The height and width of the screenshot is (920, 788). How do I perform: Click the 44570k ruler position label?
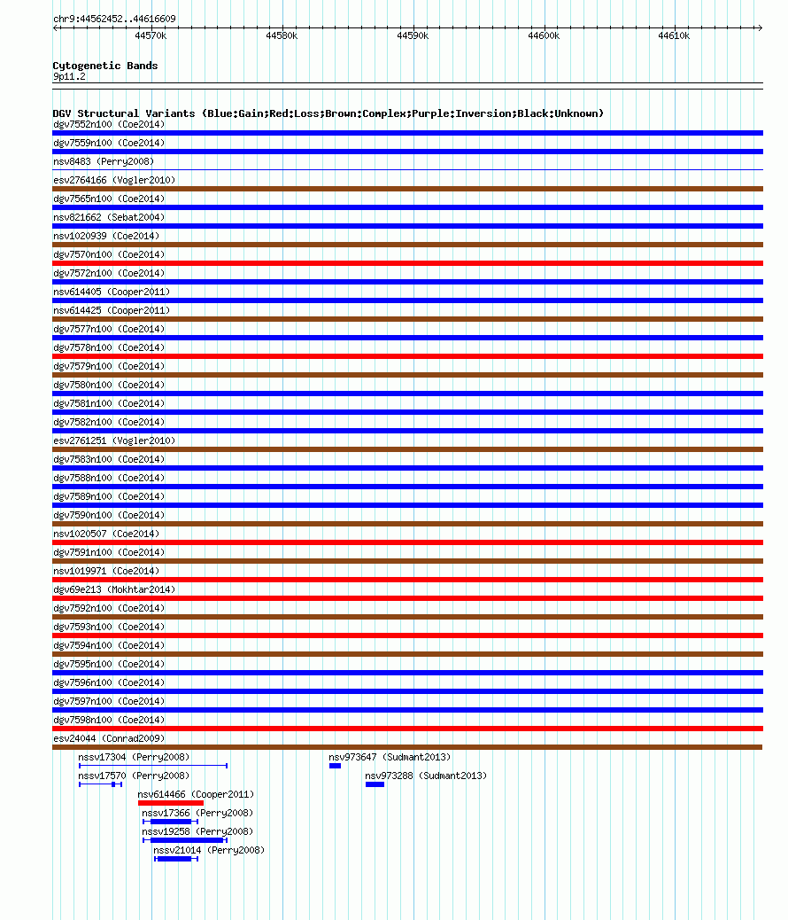pos(151,35)
